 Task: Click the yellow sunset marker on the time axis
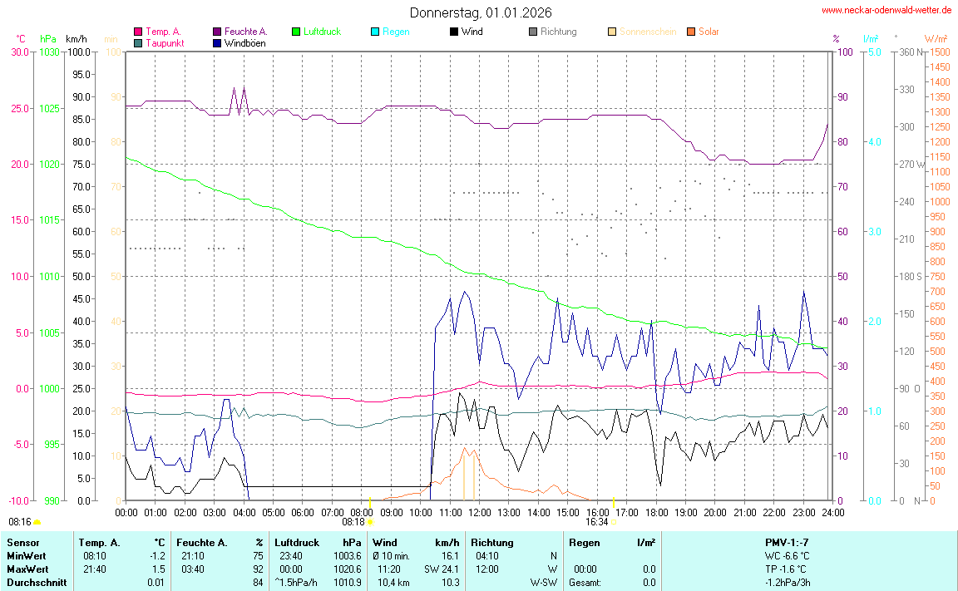[x=614, y=502]
